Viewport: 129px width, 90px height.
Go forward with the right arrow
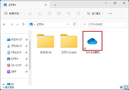click(11, 24)
